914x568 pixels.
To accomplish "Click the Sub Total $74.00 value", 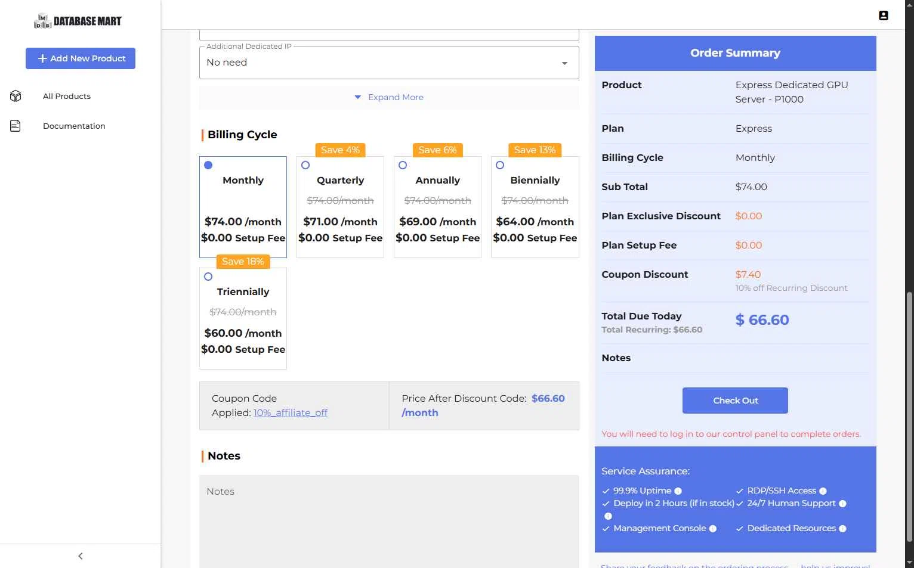I will pos(751,187).
